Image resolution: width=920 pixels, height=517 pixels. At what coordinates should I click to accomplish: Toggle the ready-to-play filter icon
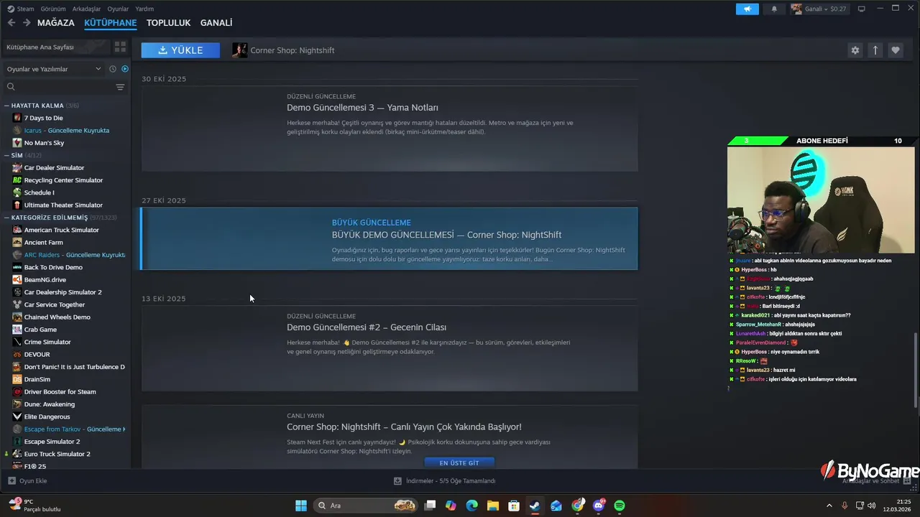pyautogui.click(x=125, y=69)
